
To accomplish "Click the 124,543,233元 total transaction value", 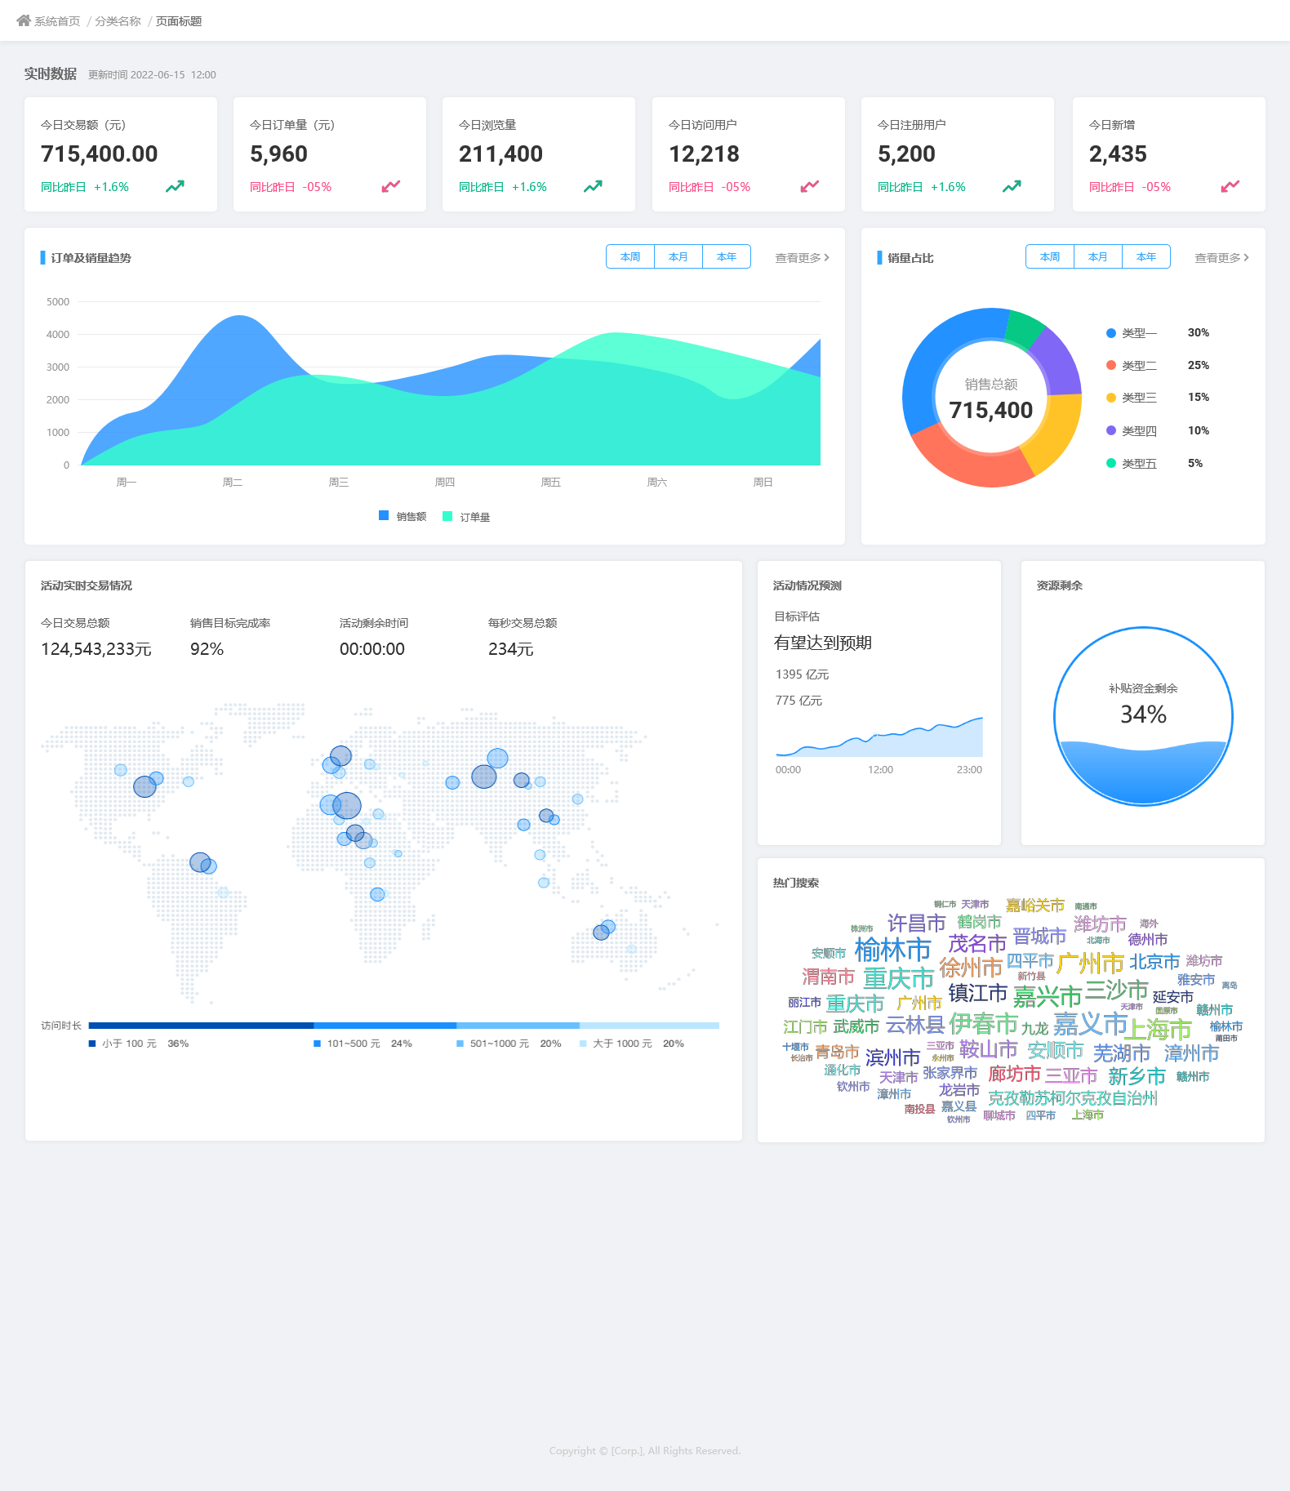I will pyautogui.click(x=96, y=649).
